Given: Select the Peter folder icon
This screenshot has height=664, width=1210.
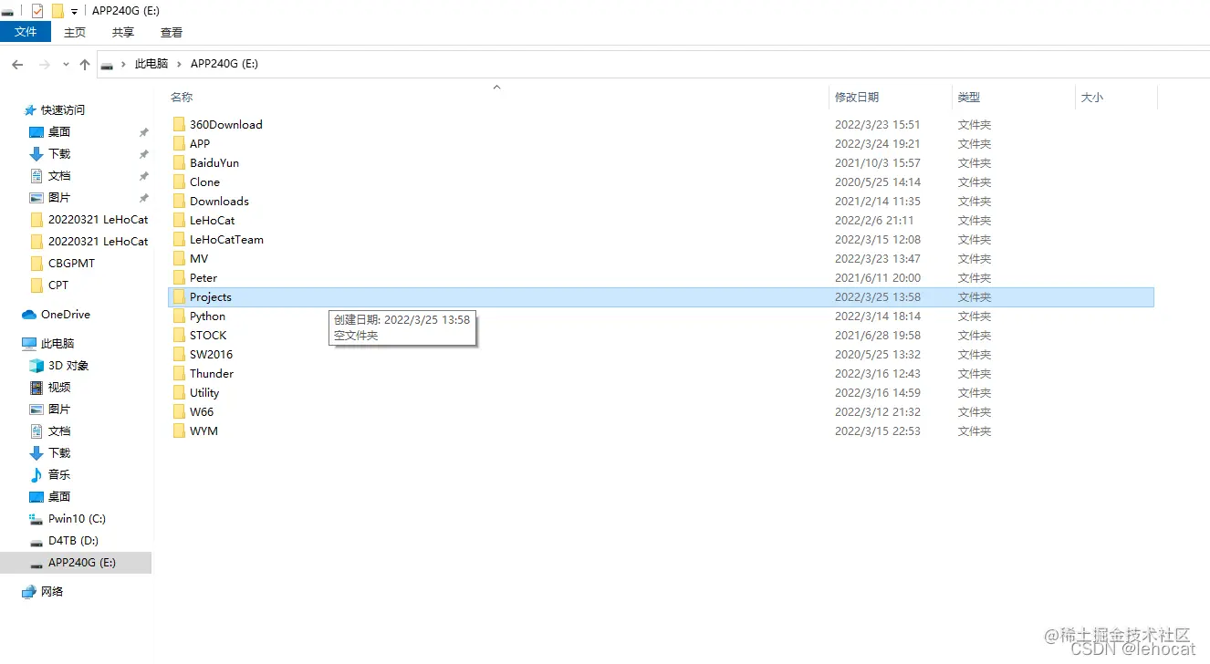Looking at the screenshot, I should (179, 277).
